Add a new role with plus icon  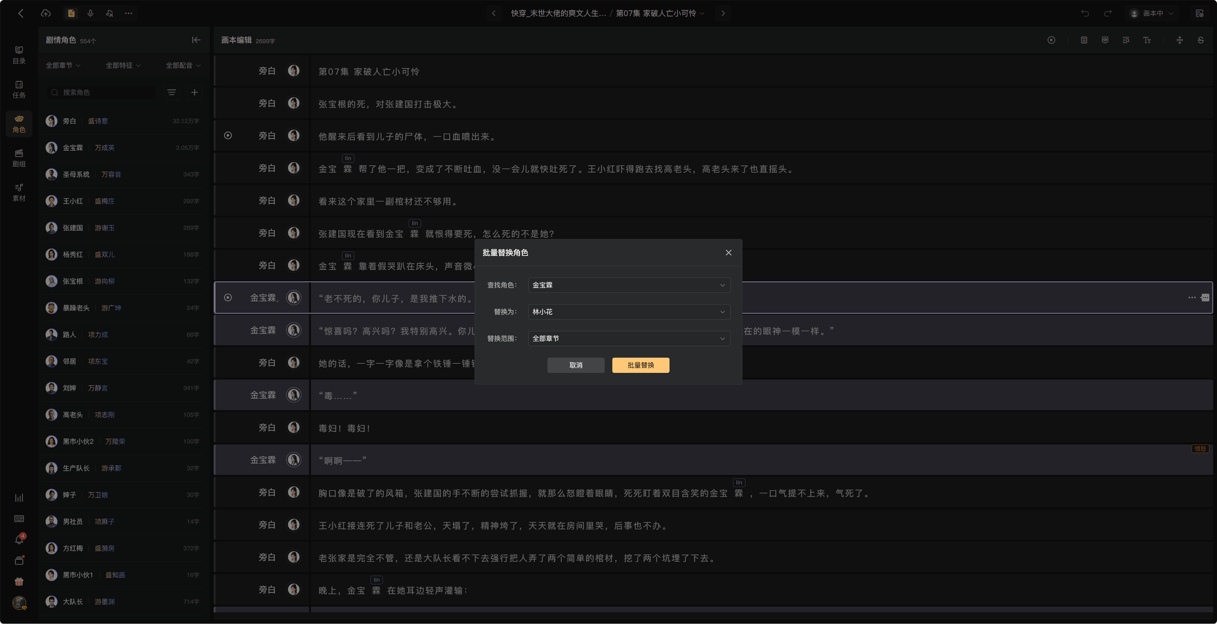click(194, 92)
